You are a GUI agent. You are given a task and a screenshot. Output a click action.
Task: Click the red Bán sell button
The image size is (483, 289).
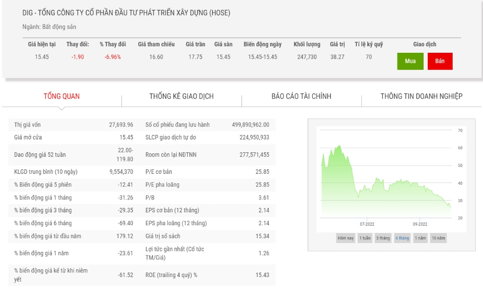pos(440,61)
